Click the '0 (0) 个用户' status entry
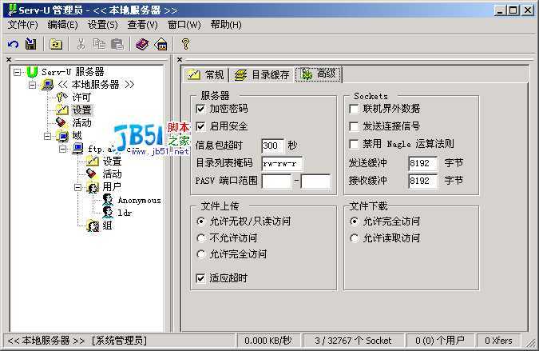 (x=440, y=341)
